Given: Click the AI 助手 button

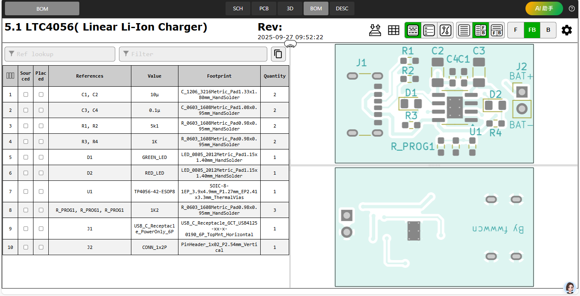Looking at the screenshot, I should pos(544,9).
